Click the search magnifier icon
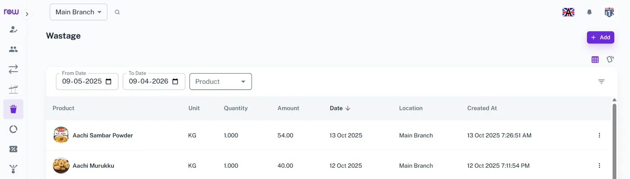The height and width of the screenshot is (179, 630). (117, 12)
